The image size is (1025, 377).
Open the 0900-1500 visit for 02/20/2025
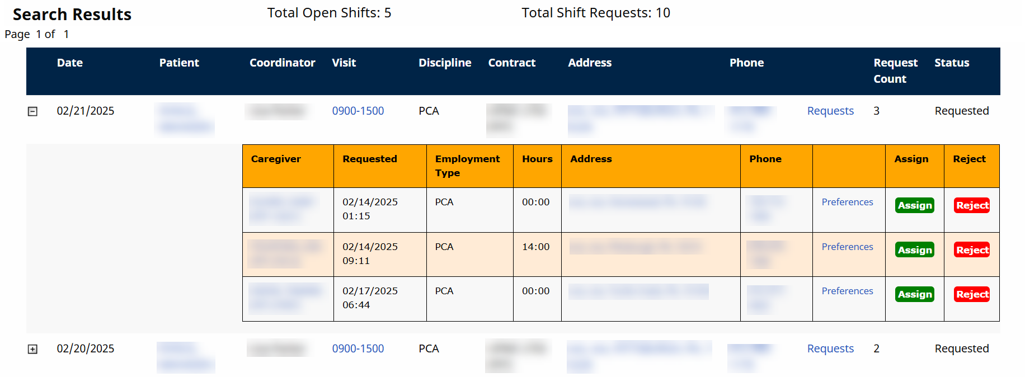(358, 348)
